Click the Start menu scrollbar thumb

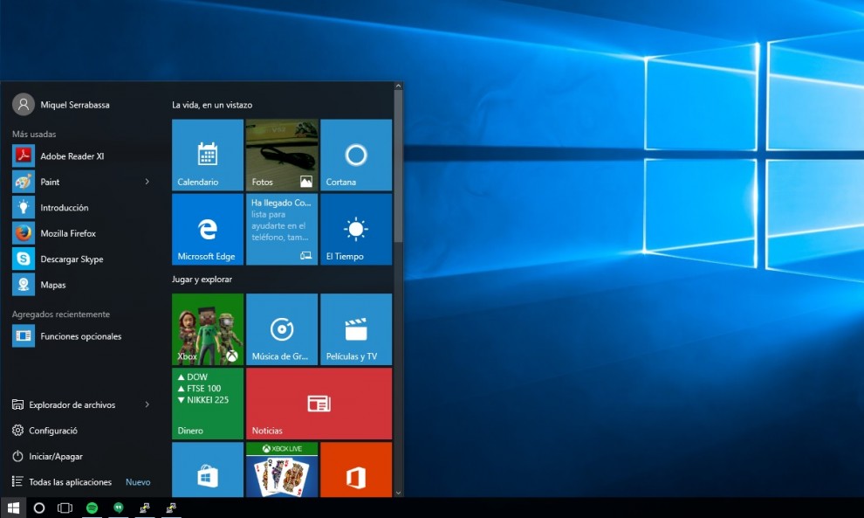coord(398,167)
